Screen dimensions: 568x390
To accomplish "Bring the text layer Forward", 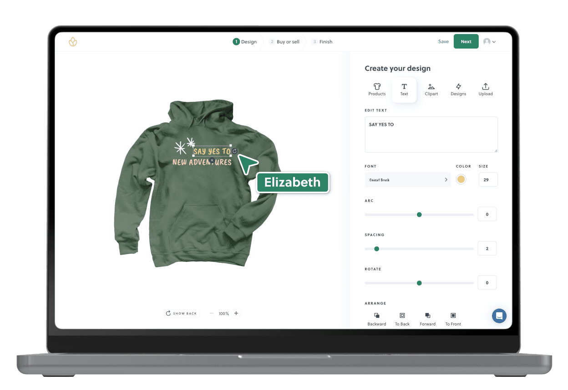I will point(427,318).
